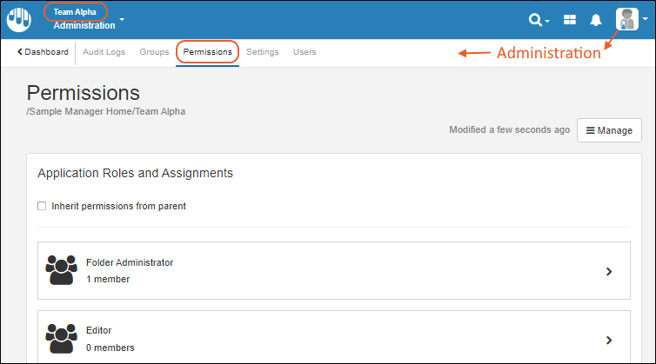Click the Folder Administrator group icon

tap(61, 270)
